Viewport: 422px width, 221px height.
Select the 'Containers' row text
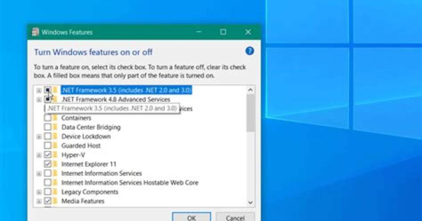tap(76, 118)
